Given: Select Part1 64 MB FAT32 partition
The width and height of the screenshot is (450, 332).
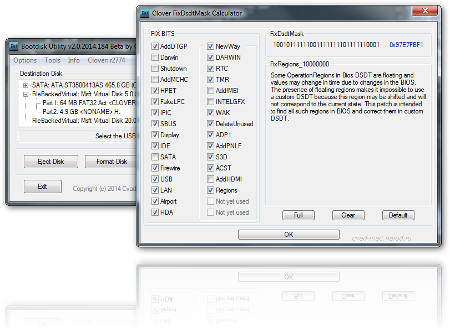Looking at the screenshot, I should [89, 103].
